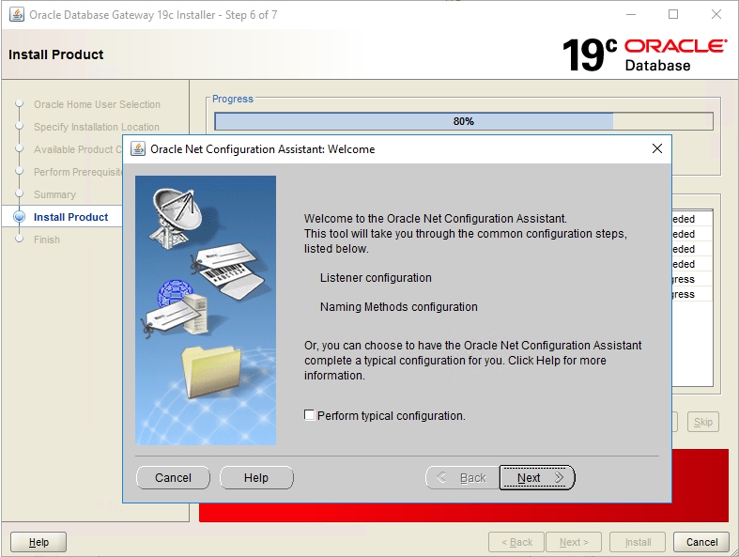Click the installer Cancel button at the bottom right
The height and width of the screenshot is (557, 739).
pyautogui.click(x=701, y=542)
